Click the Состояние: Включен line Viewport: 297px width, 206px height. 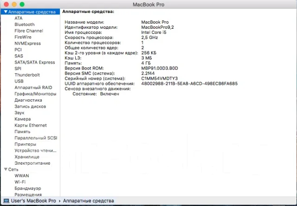click(x=96, y=94)
